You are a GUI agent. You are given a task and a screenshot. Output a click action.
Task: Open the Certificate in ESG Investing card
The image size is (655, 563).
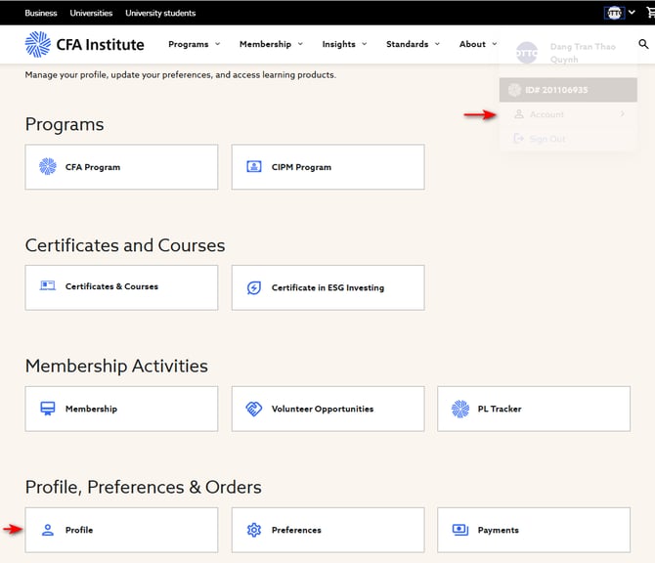click(327, 287)
